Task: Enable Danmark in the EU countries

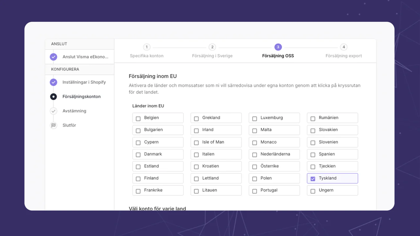Action: click(x=138, y=155)
